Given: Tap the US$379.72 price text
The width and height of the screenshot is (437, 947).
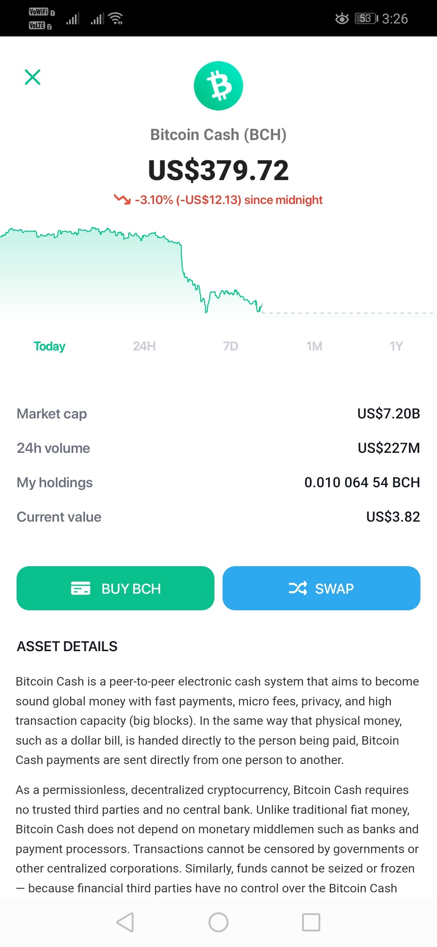Looking at the screenshot, I should pos(218,170).
